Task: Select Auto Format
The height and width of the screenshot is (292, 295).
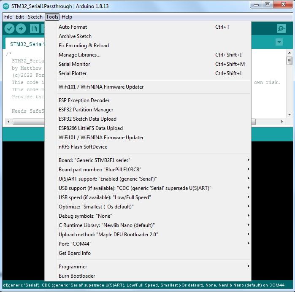Action: (x=148, y=27)
